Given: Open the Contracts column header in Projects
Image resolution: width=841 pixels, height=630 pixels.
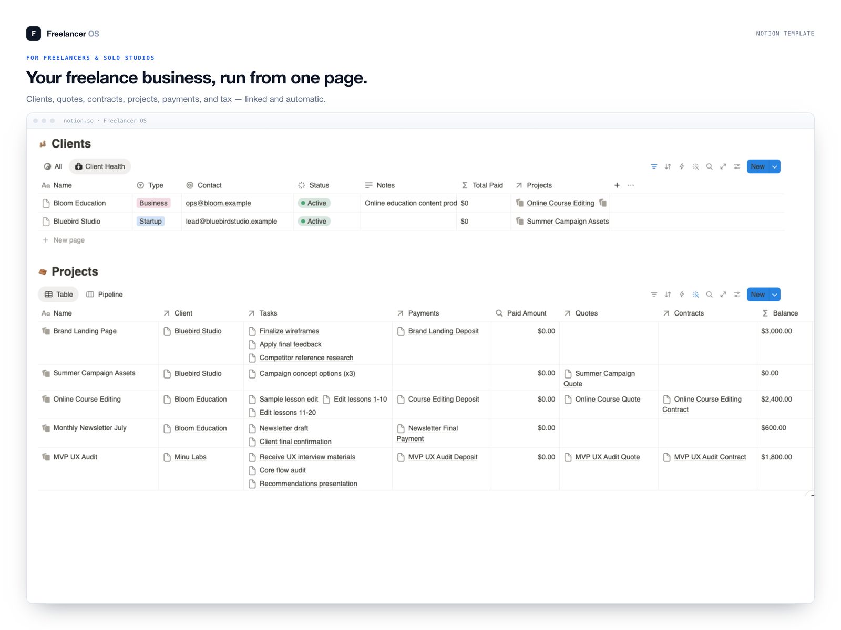Looking at the screenshot, I should click(683, 313).
